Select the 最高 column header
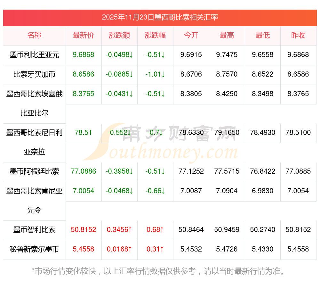Image resolution: width=320 pixels, height=281 pixels. (227, 35)
